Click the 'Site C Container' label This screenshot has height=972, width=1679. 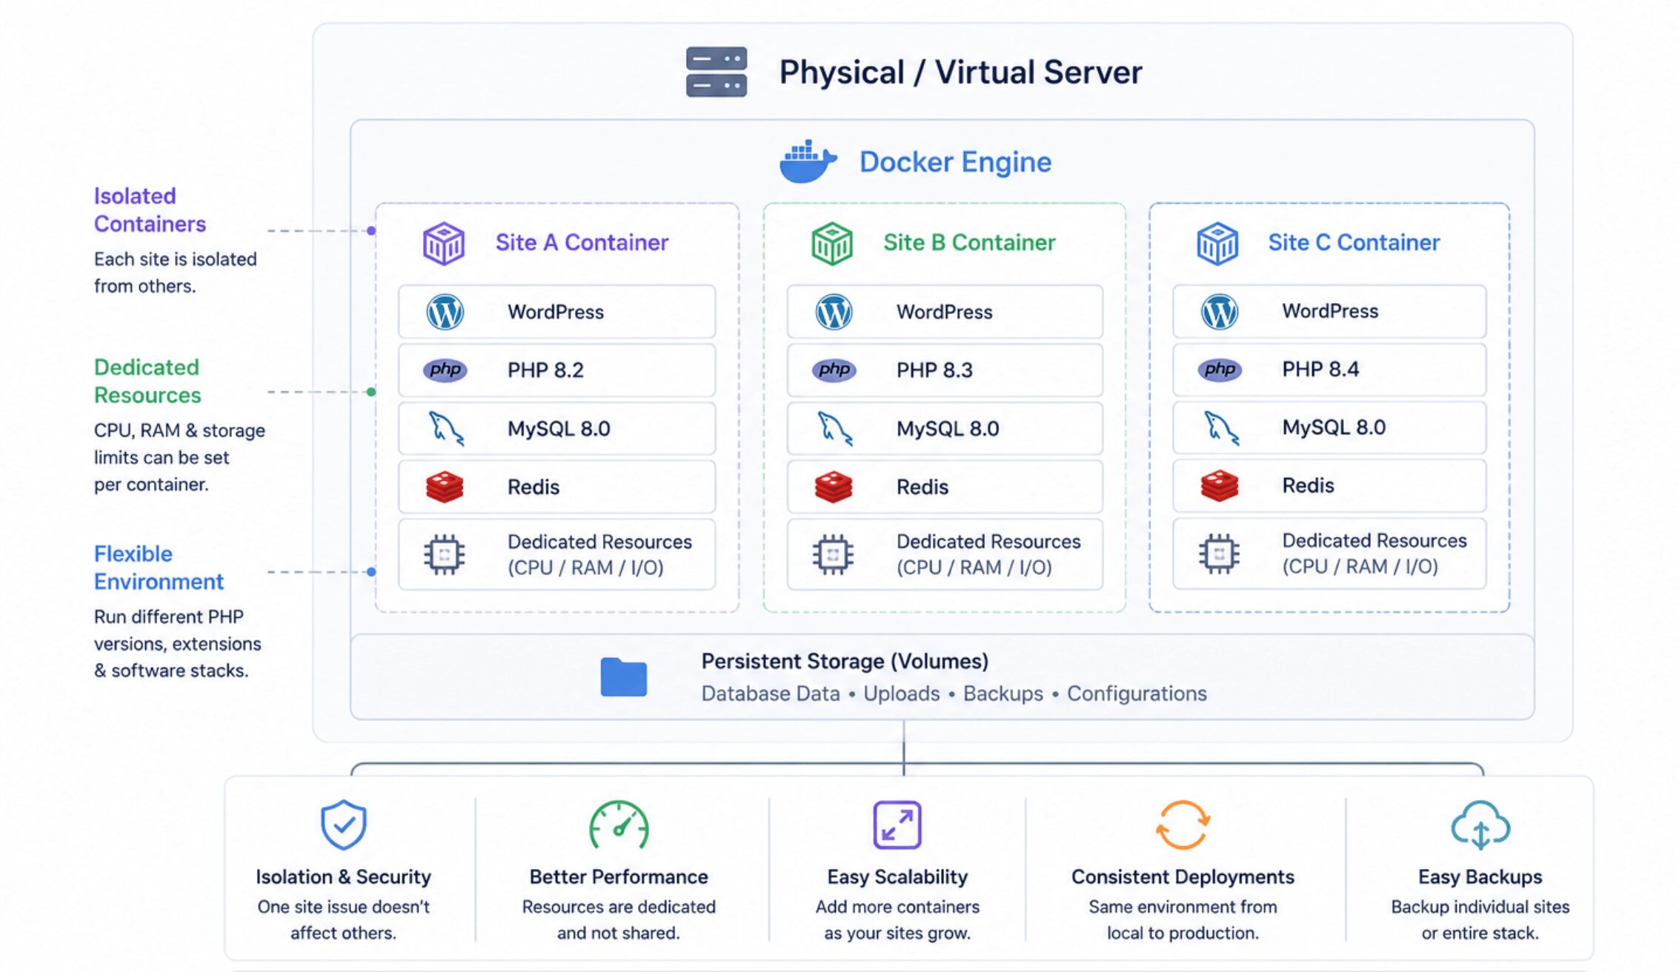coord(1354,242)
